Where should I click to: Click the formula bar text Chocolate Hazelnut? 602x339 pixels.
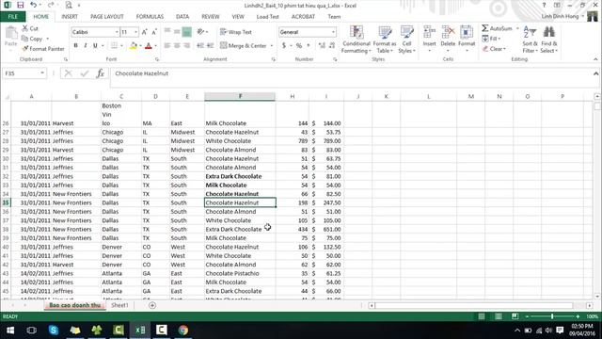(x=142, y=73)
